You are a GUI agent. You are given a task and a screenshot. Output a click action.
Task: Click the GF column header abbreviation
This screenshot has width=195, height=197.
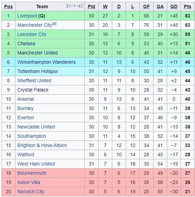pos(146,7)
